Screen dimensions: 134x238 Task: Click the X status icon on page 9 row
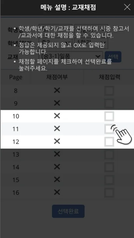click(57, 103)
